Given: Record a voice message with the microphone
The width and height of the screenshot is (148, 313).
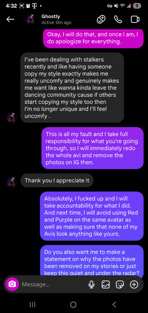Looking at the screenshot, I should (91, 285).
